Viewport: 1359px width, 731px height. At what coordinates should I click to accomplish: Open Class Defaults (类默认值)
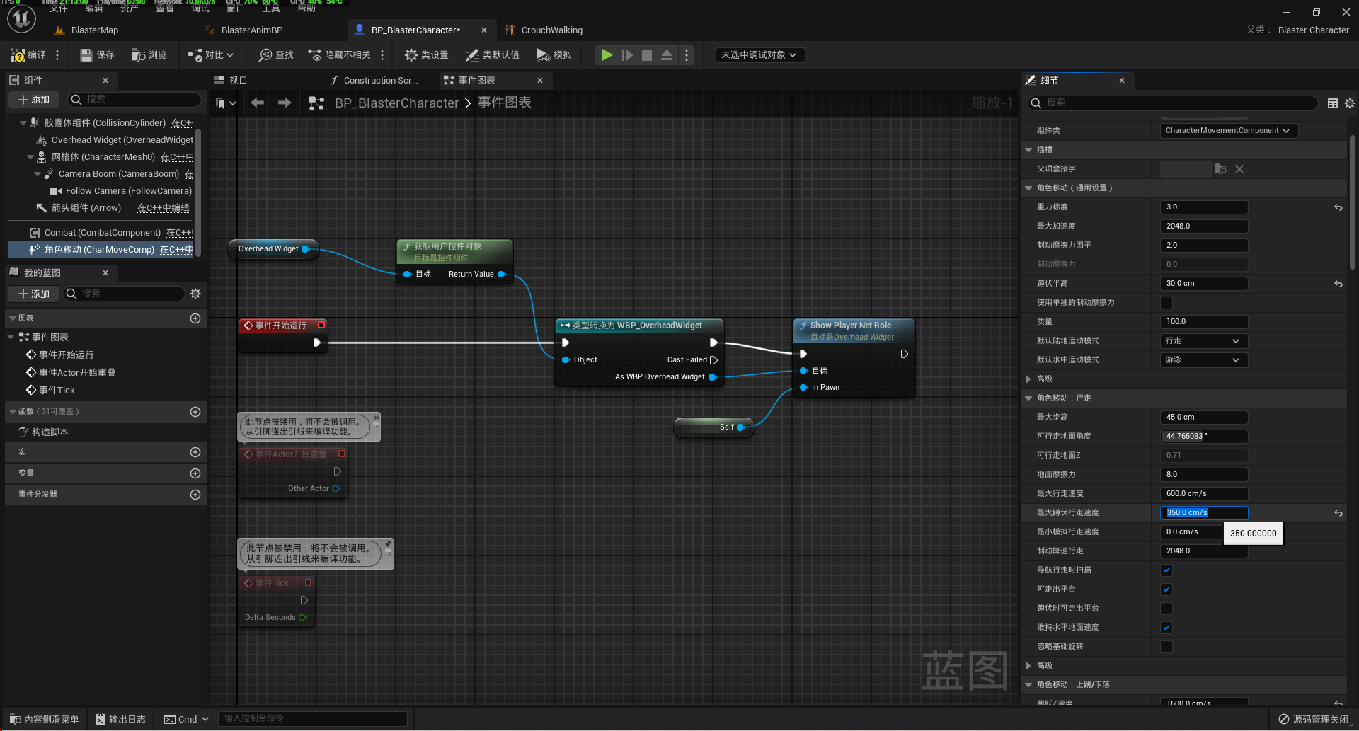pyautogui.click(x=493, y=55)
